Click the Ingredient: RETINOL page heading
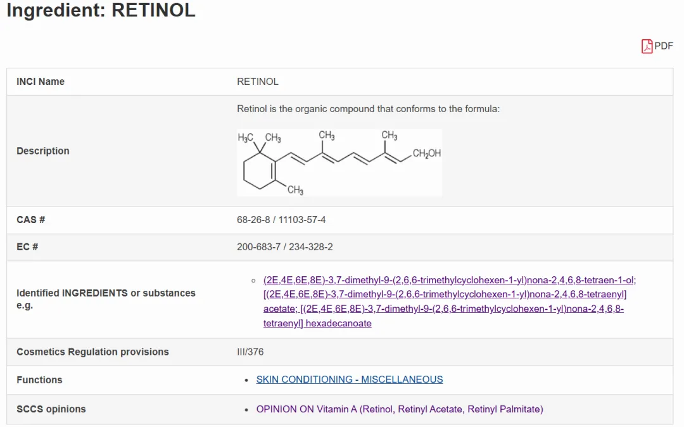Screen dimensions: 684x427 tap(101, 11)
